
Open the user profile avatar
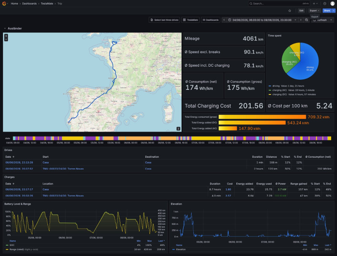pyautogui.click(x=332, y=3)
